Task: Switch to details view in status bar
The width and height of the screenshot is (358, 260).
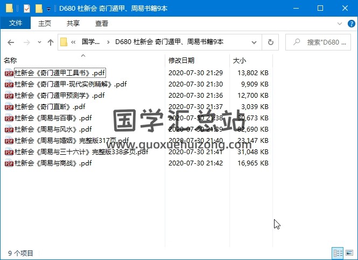Action: 338,252
